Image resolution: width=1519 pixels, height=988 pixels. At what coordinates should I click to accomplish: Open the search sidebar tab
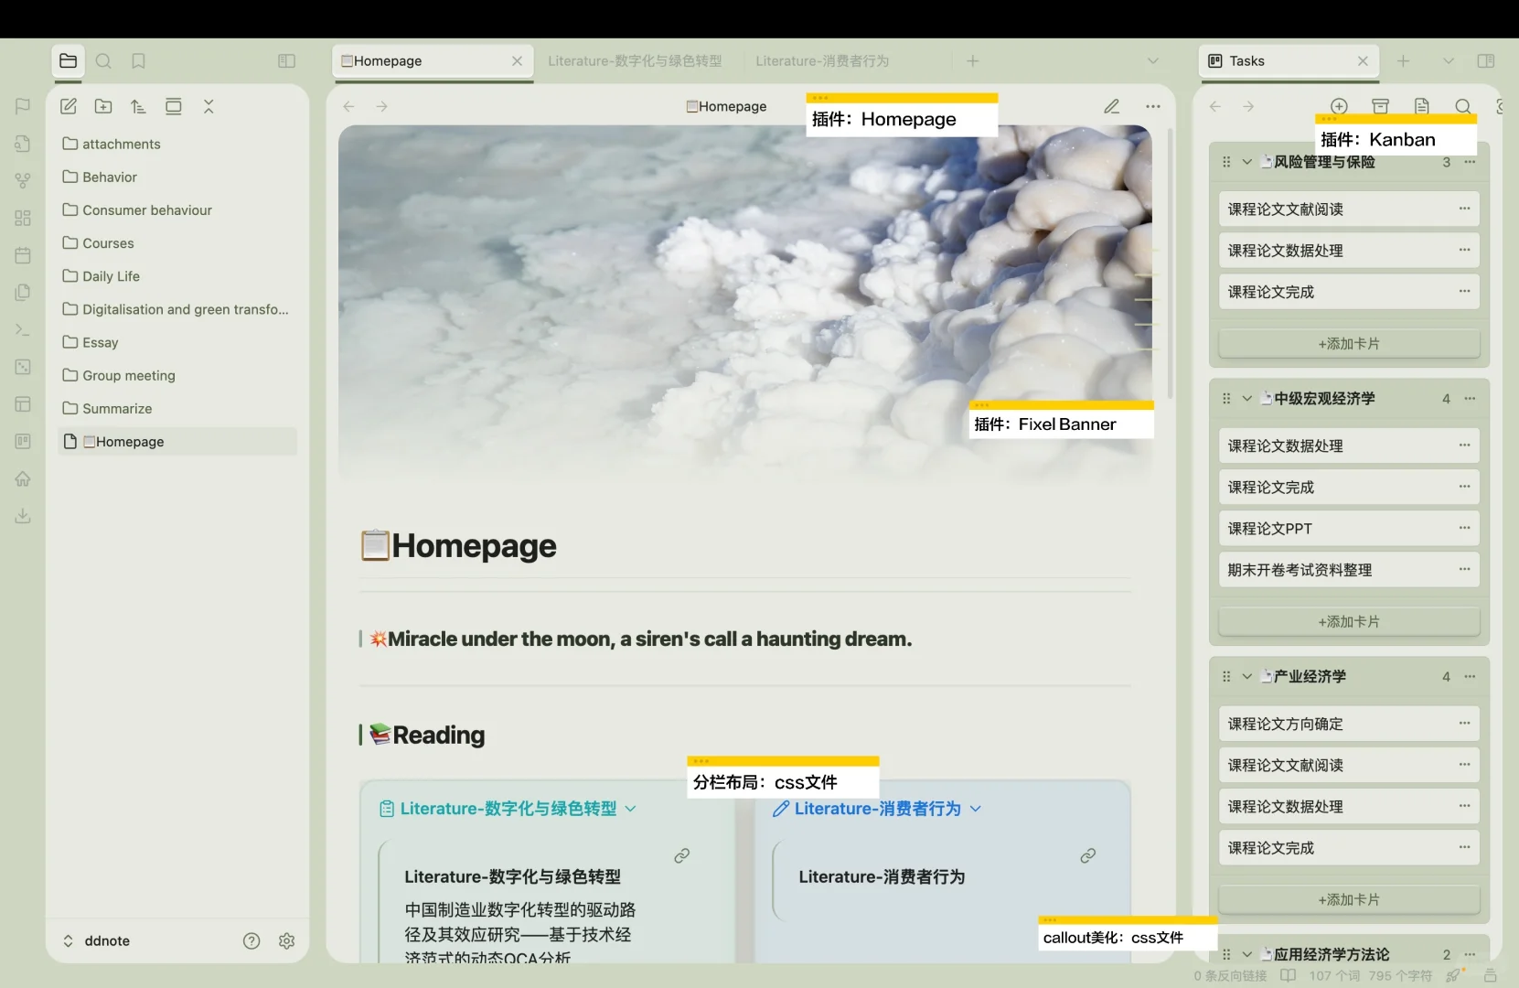point(103,60)
